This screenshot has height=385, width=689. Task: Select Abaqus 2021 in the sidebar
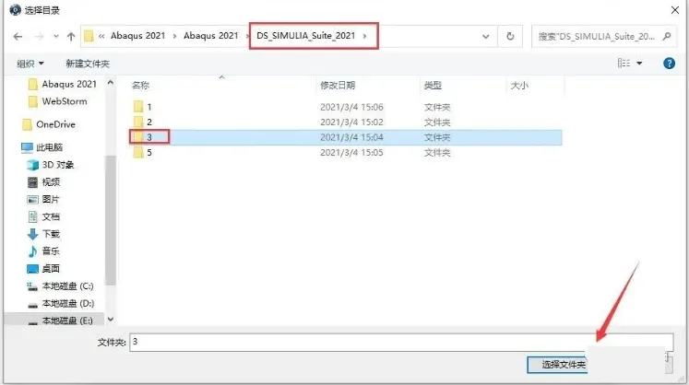(62, 84)
